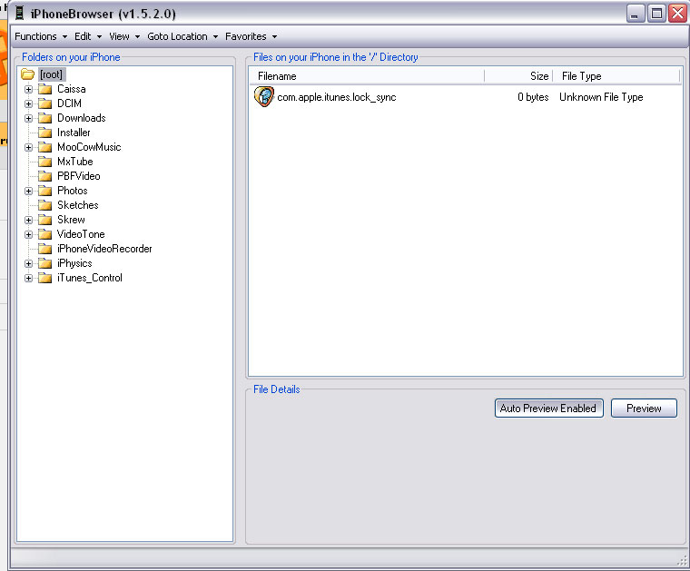Close the iPhoneBrowser window
The width and height of the screenshot is (690, 571).
coord(677,14)
